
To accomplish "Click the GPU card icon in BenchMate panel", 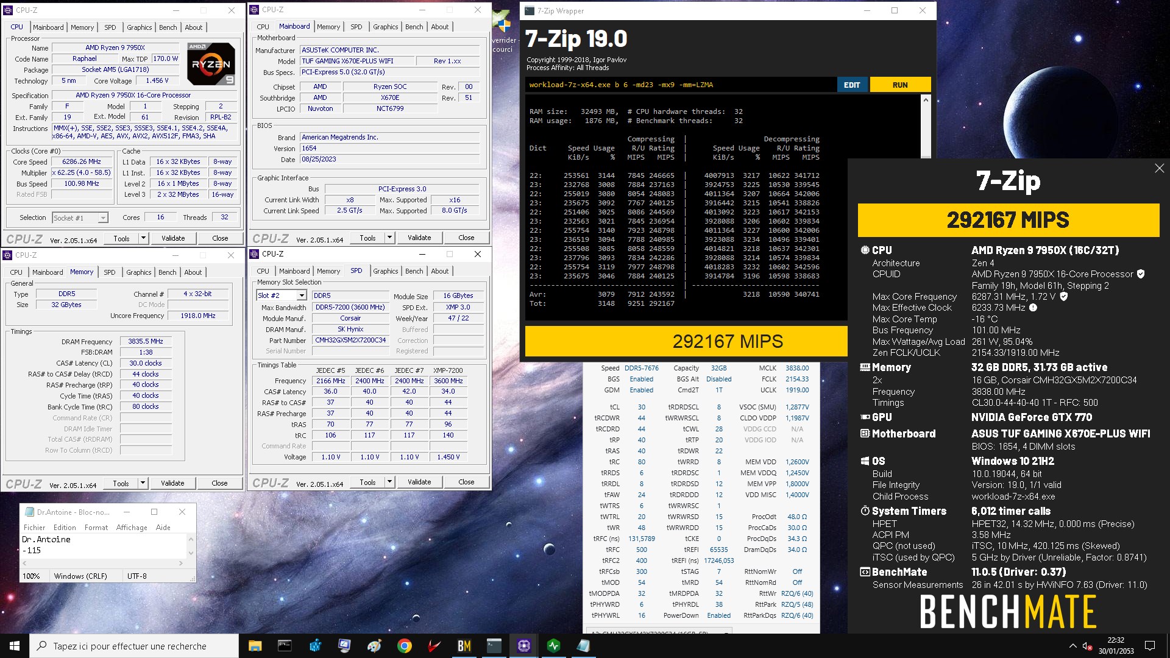I will [865, 417].
